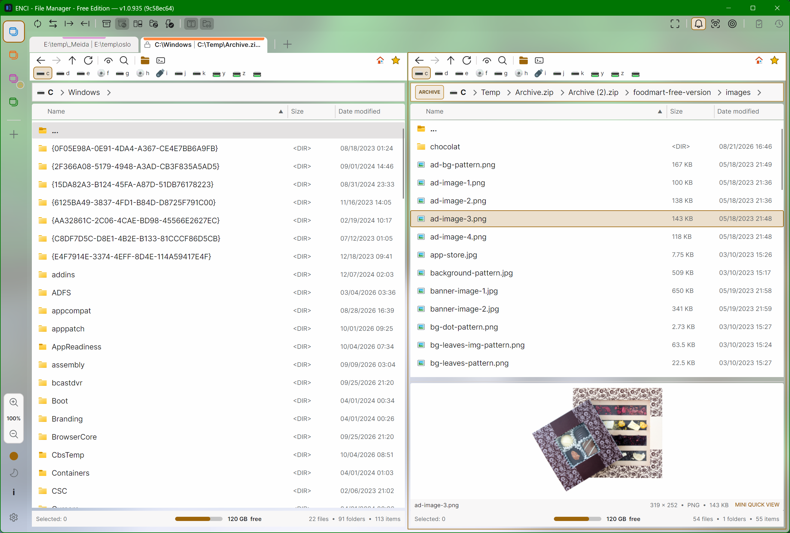The image size is (790, 533).
Task: Click the left pane Up arrow
Action: [72, 60]
